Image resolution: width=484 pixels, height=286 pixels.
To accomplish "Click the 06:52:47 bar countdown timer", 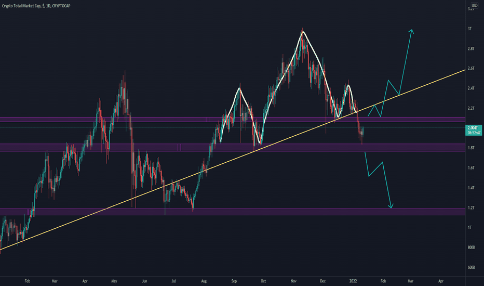I will click(x=474, y=133).
